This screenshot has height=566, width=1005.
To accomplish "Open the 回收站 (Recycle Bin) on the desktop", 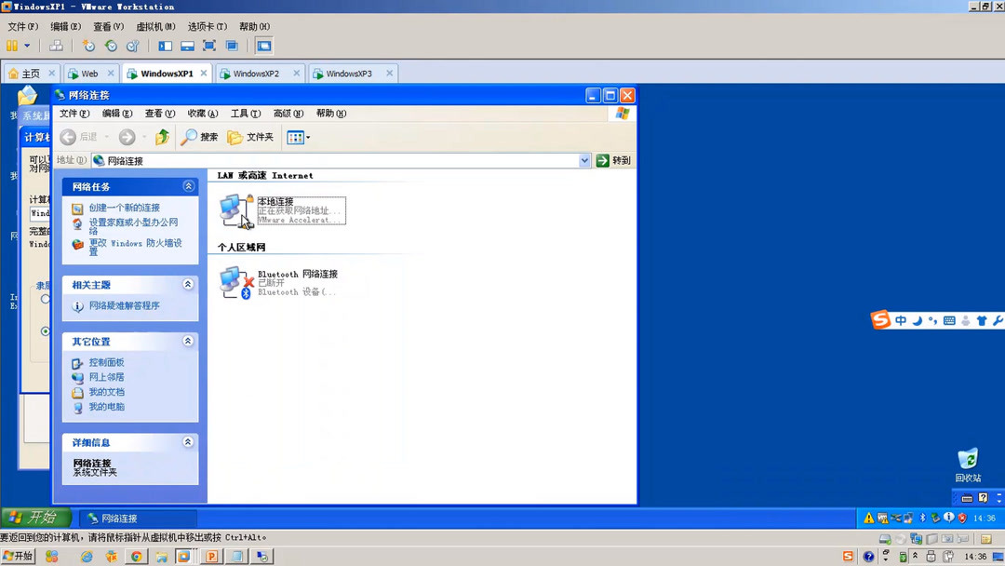I will pos(968,460).
